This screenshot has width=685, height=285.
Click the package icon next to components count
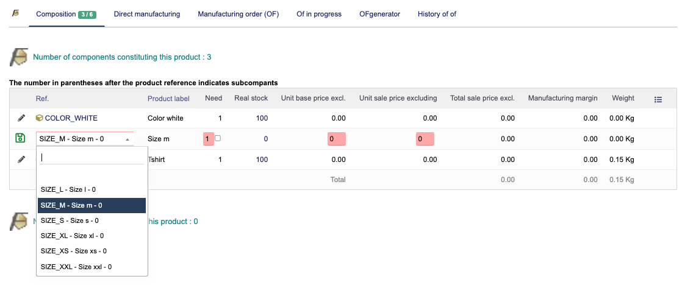click(19, 57)
